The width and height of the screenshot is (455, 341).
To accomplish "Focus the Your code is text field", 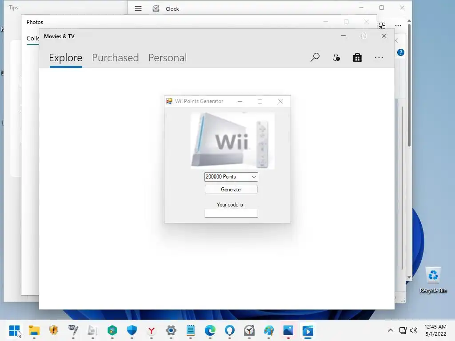I will pos(231,213).
